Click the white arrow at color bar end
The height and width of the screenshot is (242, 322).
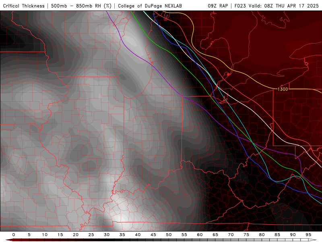pyautogui.click(x=312, y=240)
